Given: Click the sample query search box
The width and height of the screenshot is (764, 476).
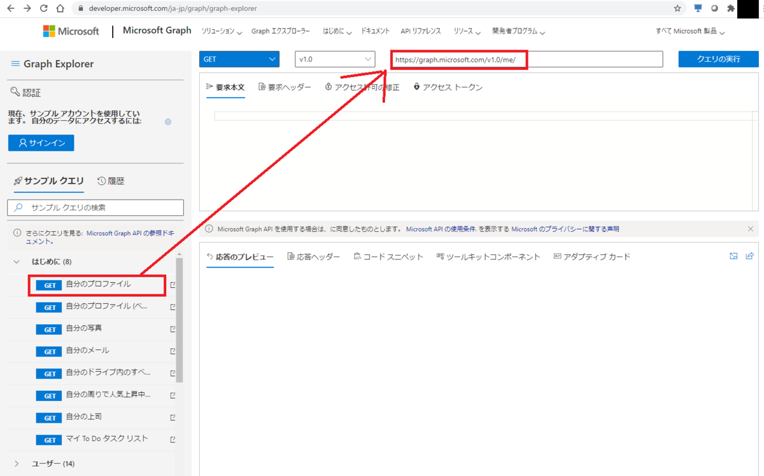Looking at the screenshot, I should 94,208.
